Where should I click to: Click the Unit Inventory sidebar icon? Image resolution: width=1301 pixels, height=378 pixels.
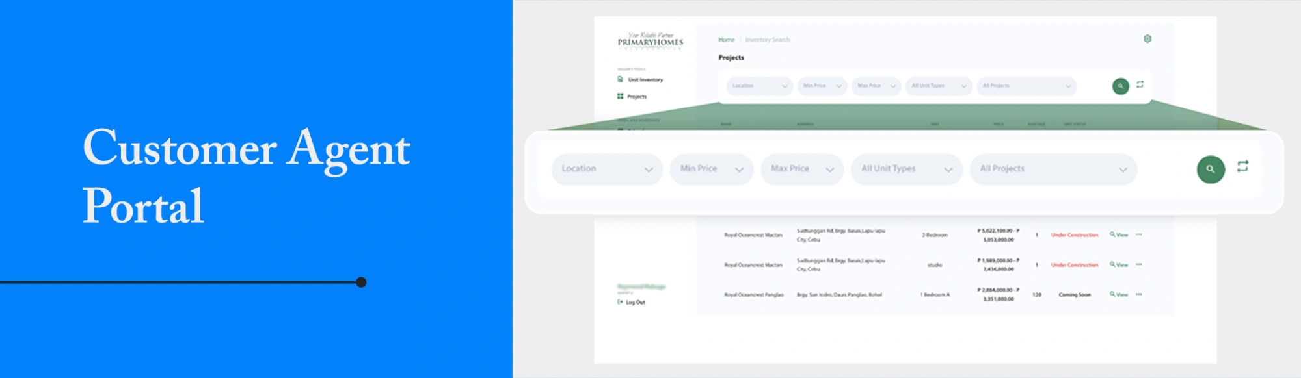click(x=620, y=79)
